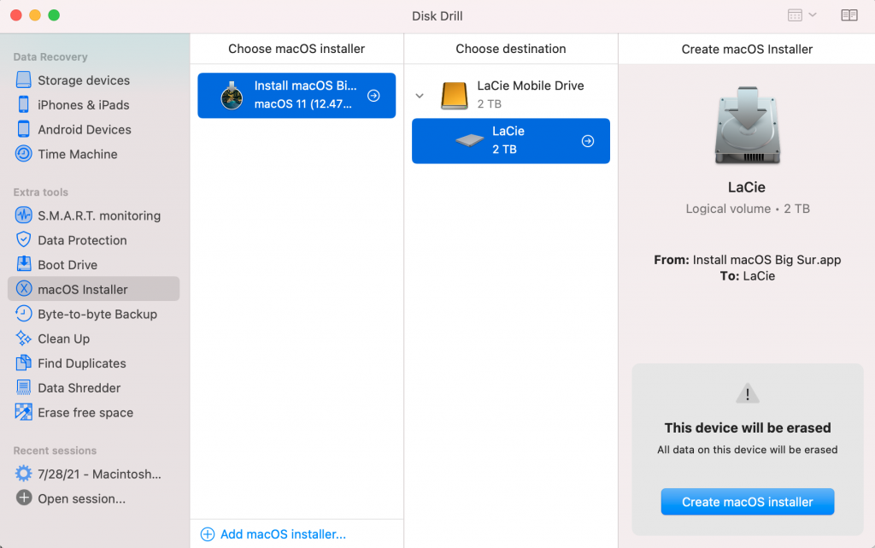Screen dimensions: 875x548
Task: Open the Data Shredder tool
Action: coord(79,387)
